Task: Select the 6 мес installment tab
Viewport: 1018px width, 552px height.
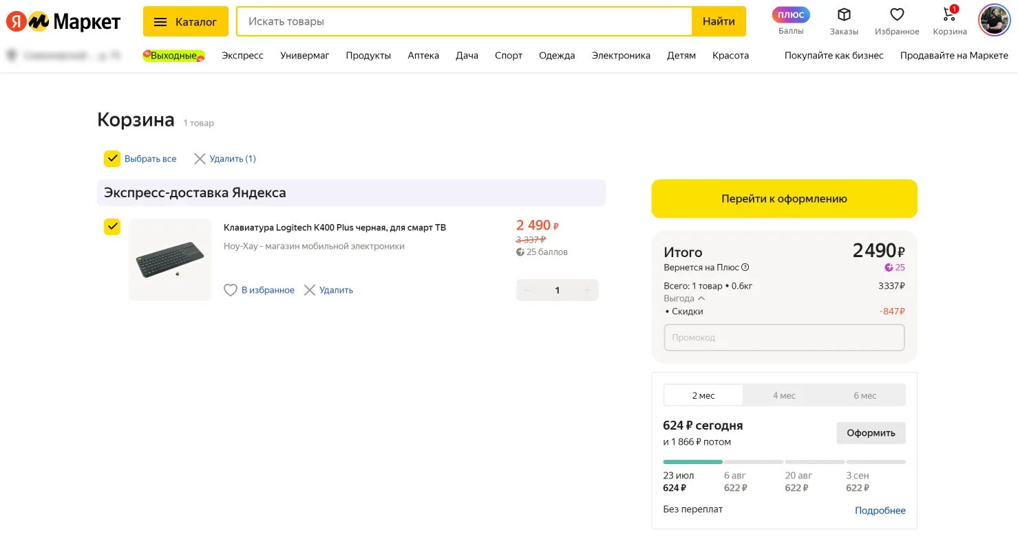Action: [865, 395]
